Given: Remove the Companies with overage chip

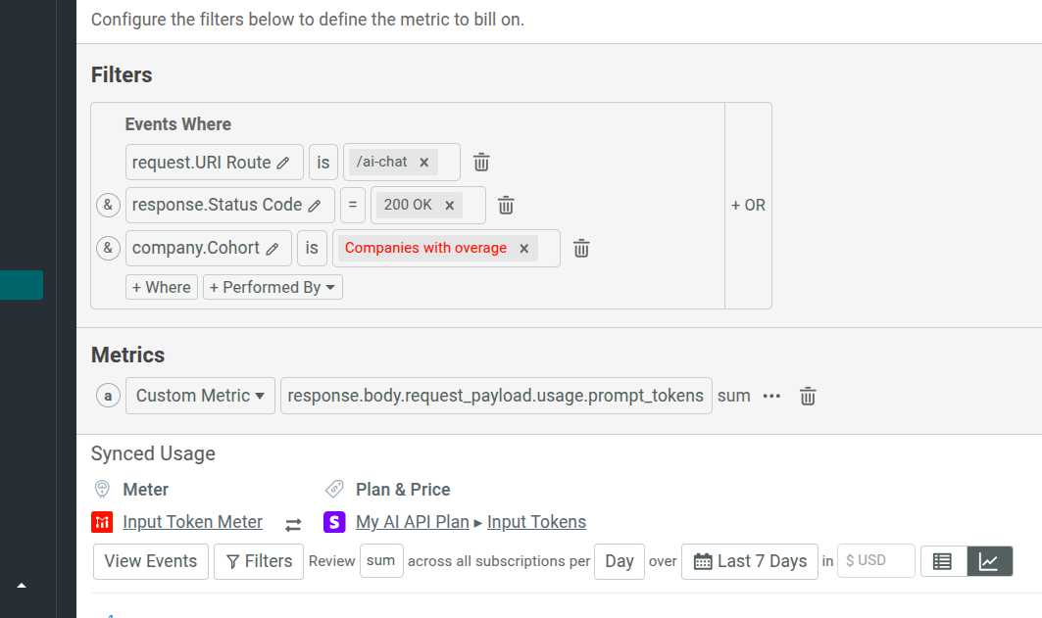Looking at the screenshot, I should tap(523, 248).
